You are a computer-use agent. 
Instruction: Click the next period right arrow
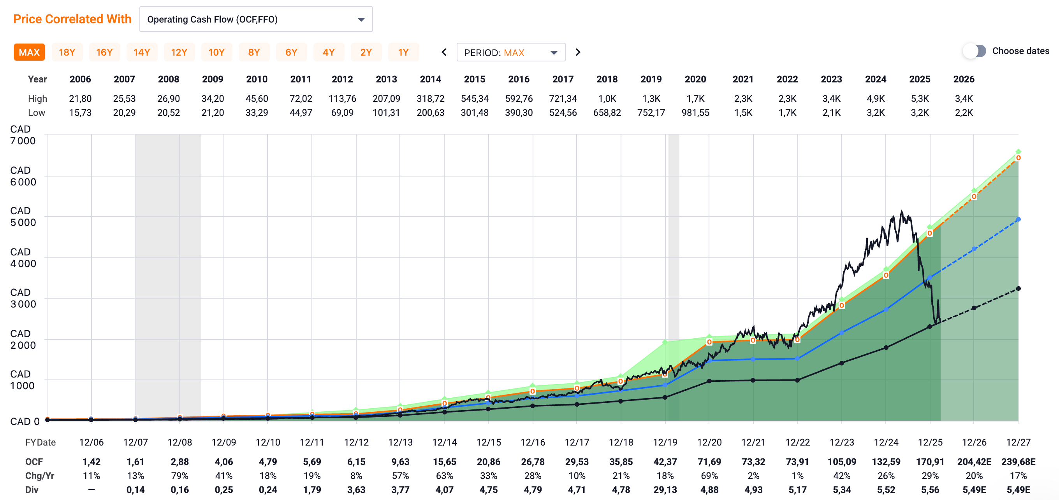click(x=578, y=52)
